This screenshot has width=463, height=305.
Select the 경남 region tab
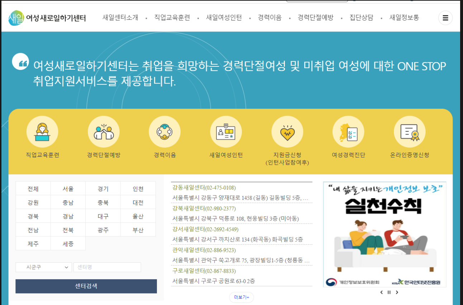tap(68, 216)
